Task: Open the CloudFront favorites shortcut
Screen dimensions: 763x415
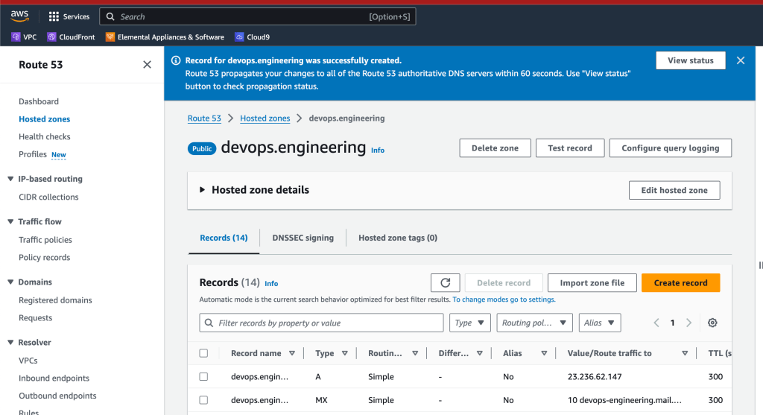Action: pyautogui.click(x=71, y=37)
